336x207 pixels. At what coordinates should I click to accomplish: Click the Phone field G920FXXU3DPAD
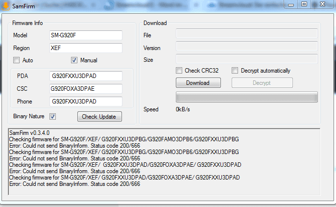point(86,102)
